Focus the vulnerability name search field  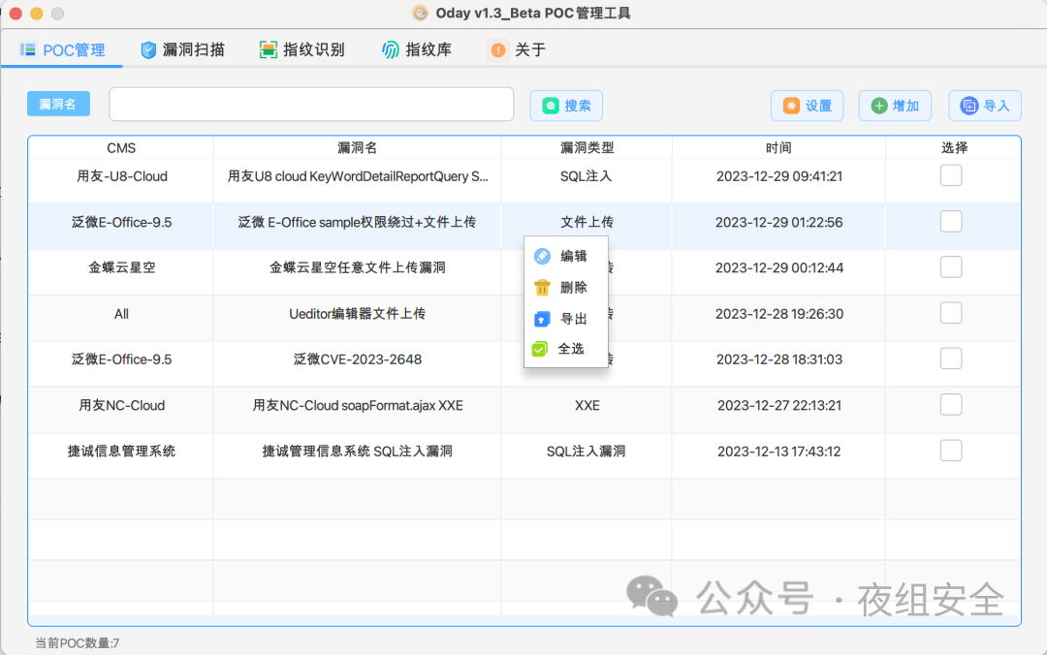tap(311, 104)
